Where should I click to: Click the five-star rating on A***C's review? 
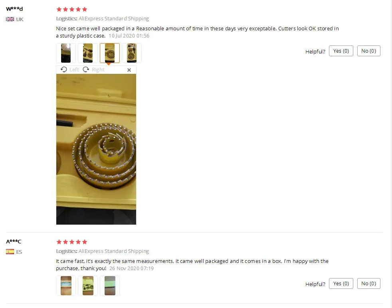(x=72, y=242)
